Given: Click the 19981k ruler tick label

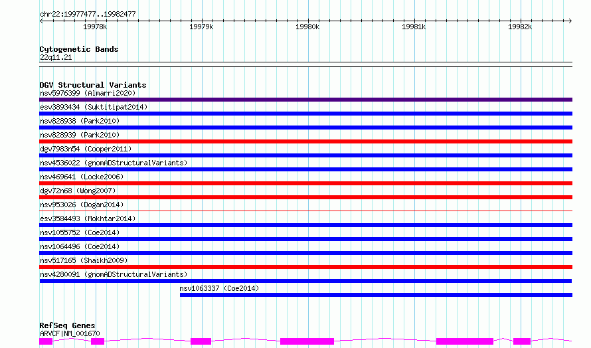Looking at the screenshot, I should coord(414,27).
